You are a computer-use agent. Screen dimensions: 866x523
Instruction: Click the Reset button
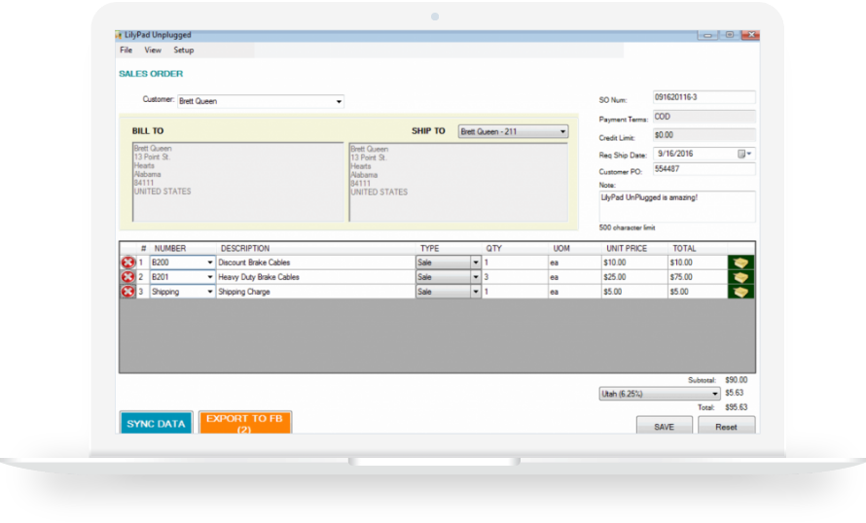click(x=726, y=426)
